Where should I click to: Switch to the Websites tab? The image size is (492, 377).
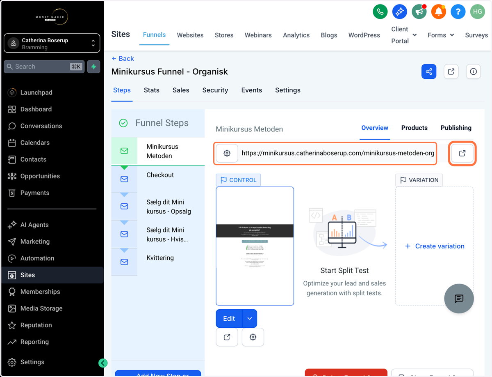point(190,35)
